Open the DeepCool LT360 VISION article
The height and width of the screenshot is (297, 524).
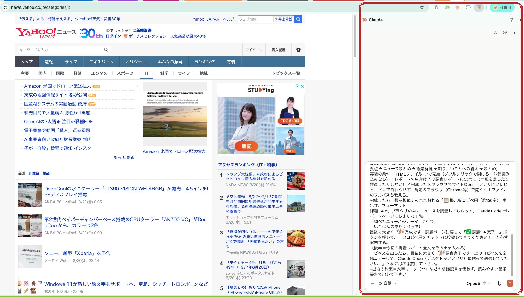pos(126,192)
